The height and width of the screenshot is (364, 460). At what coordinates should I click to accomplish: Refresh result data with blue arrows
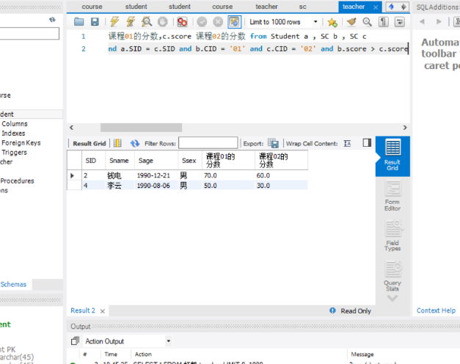[135, 143]
